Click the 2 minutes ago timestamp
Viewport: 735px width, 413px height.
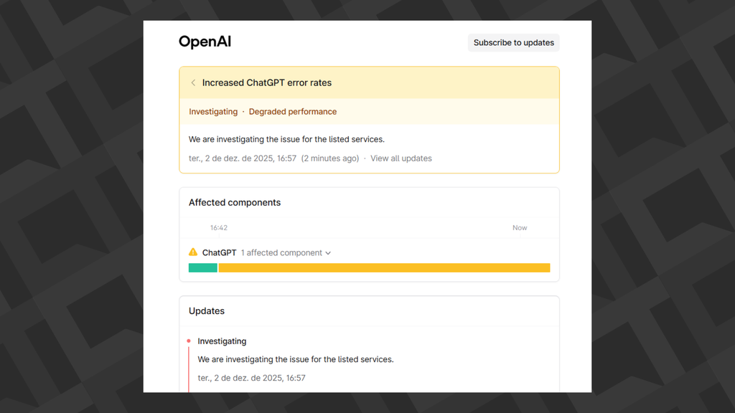[x=330, y=158]
